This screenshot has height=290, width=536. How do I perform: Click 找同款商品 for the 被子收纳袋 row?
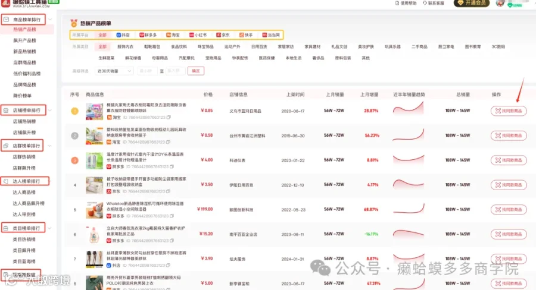509,185
